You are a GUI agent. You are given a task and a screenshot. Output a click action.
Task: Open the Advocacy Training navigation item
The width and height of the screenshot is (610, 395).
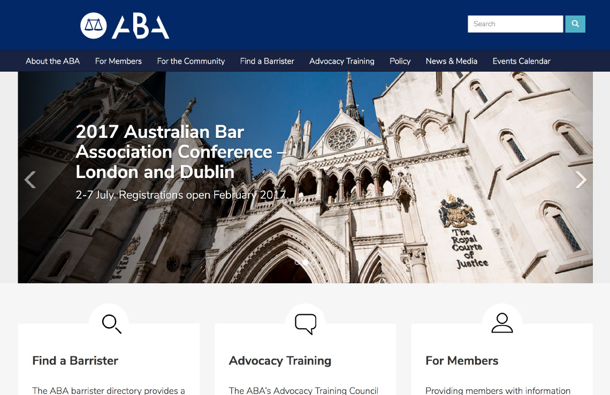(341, 61)
